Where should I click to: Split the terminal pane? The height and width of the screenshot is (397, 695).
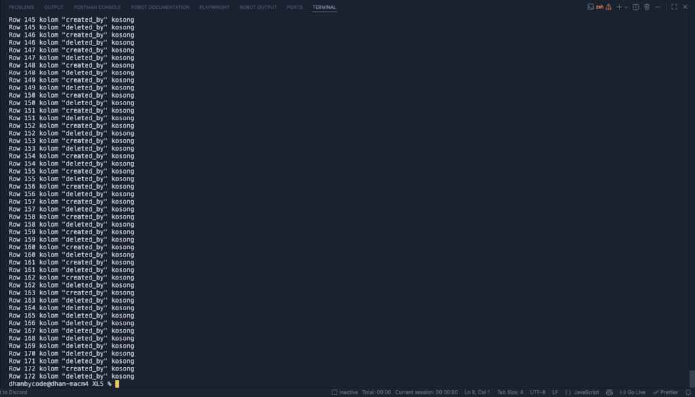636,7
